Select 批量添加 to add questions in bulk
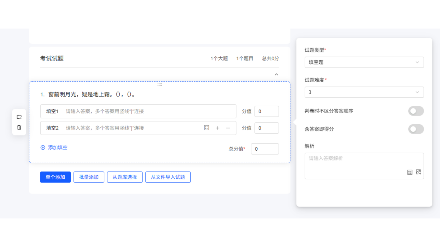Image resolution: width=440 pixels, height=247 pixels. pos(89,177)
